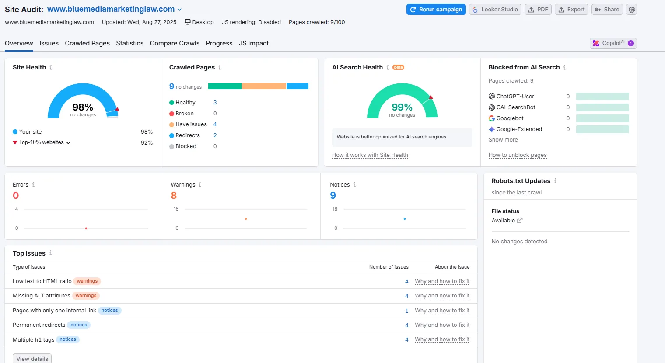The height and width of the screenshot is (363, 665).
Task: Switch to the Issues tab
Action: tap(49, 43)
